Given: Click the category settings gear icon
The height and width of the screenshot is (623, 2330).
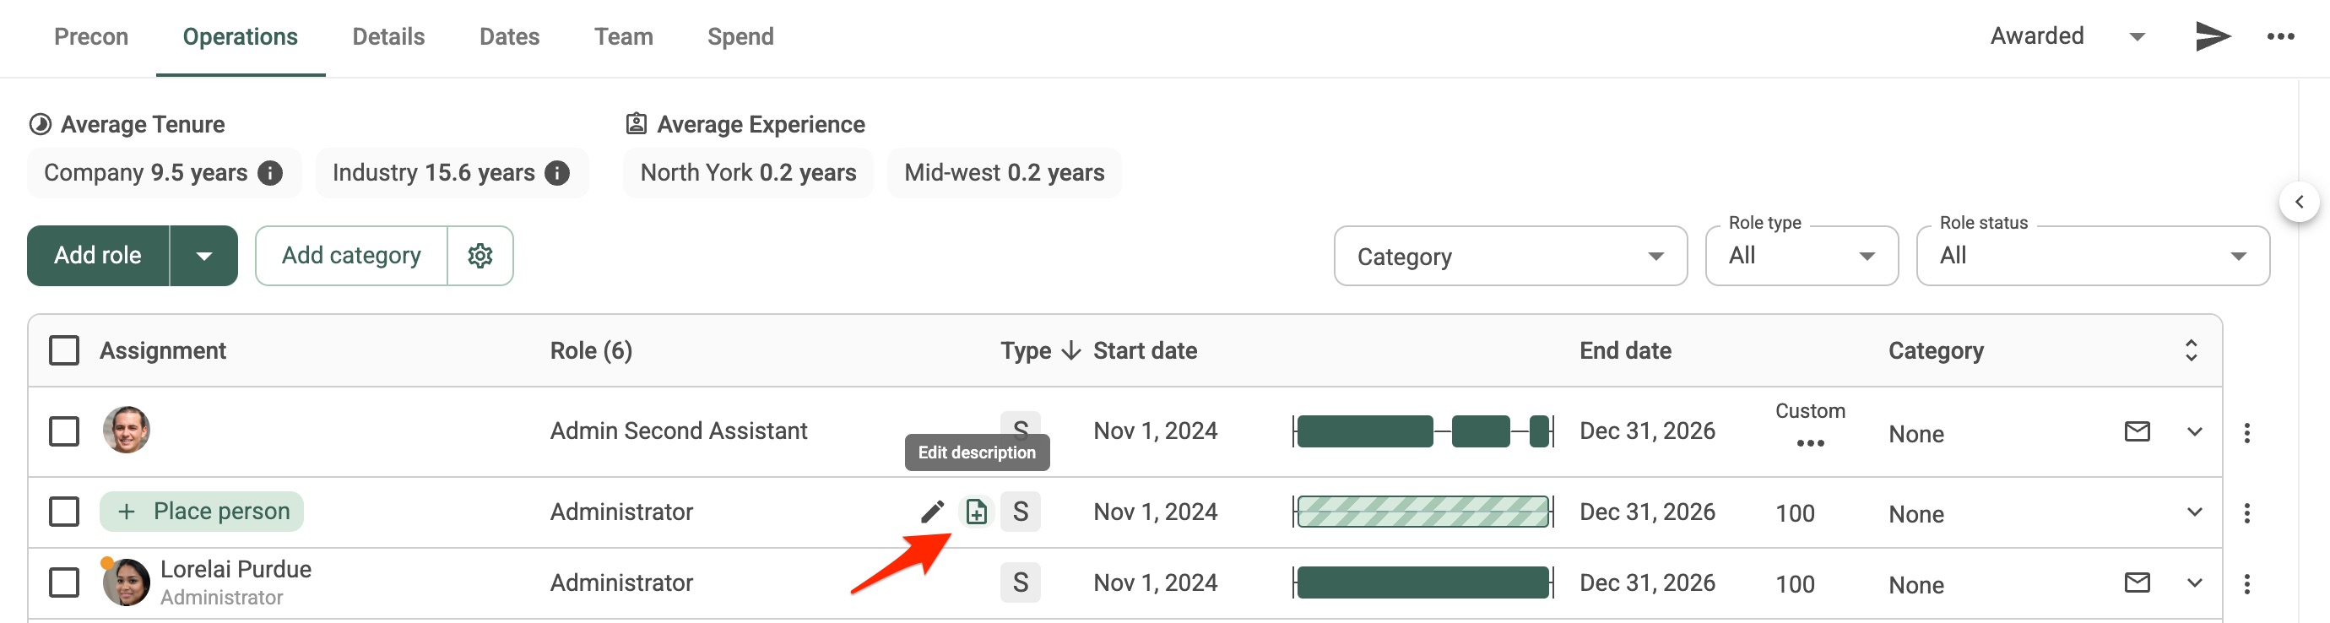Looking at the screenshot, I should 480,256.
